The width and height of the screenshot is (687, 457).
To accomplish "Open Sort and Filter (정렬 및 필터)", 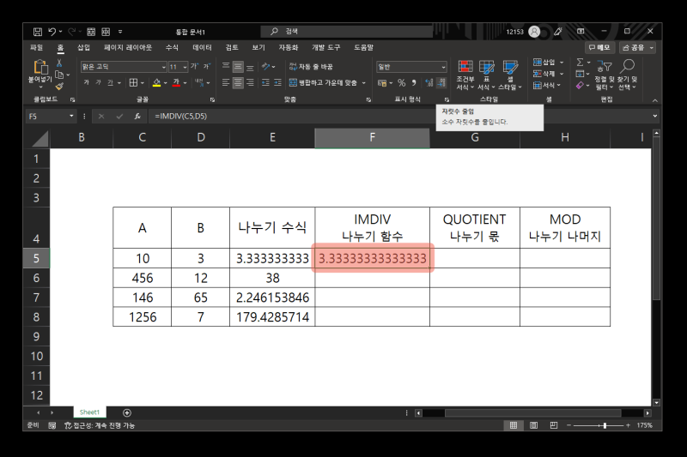I will click(605, 75).
